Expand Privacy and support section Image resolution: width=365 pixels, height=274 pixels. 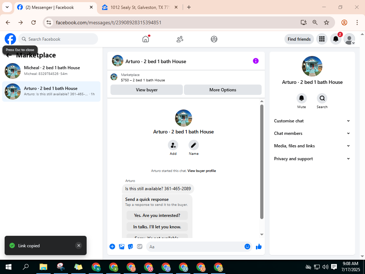[312, 159]
